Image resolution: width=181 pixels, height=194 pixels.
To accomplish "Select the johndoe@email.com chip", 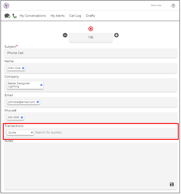I will tap(23, 102).
